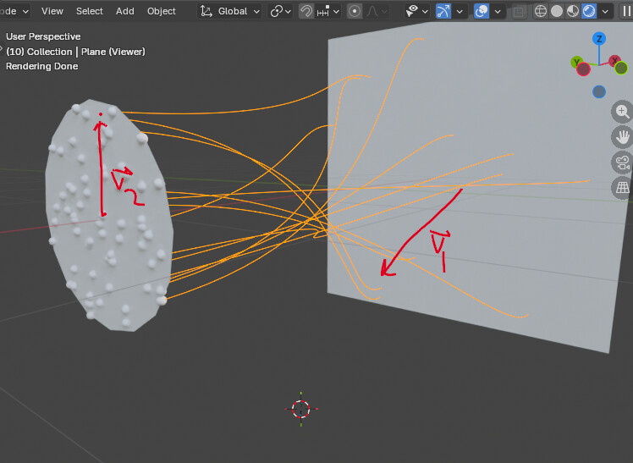Toggle the viewport overlays button
The height and width of the screenshot is (463, 633).
coord(482,11)
